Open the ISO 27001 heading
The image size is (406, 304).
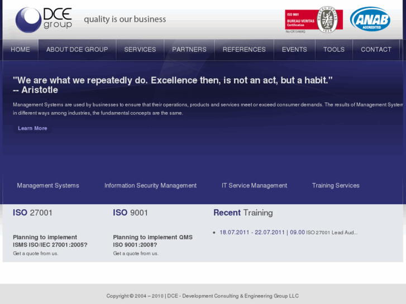(x=32, y=213)
